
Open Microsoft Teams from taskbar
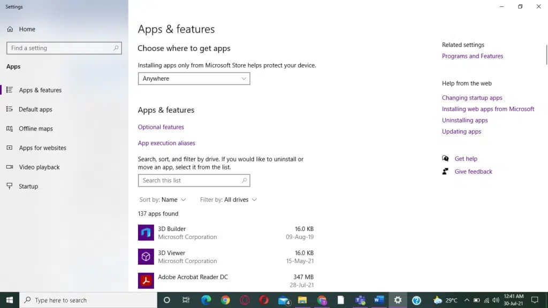(x=360, y=300)
